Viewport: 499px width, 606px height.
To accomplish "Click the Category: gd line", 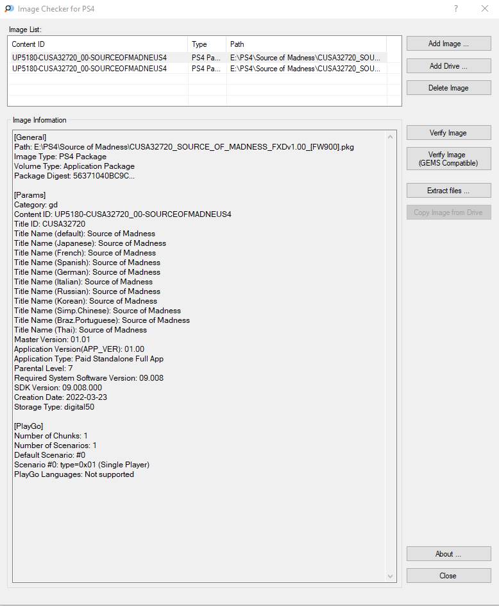I will point(36,205).
